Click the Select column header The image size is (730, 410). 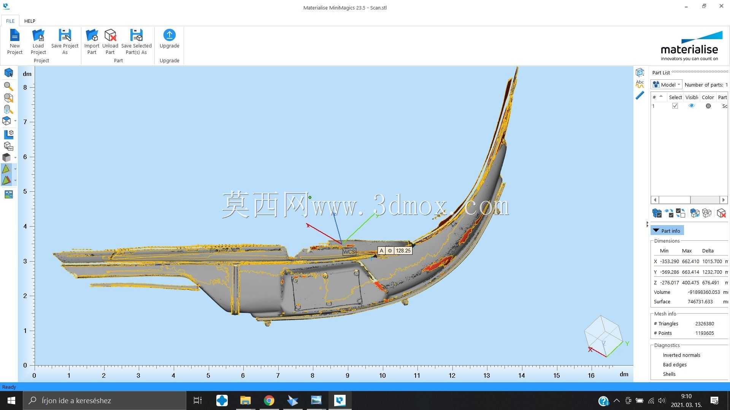pos(675,97)
